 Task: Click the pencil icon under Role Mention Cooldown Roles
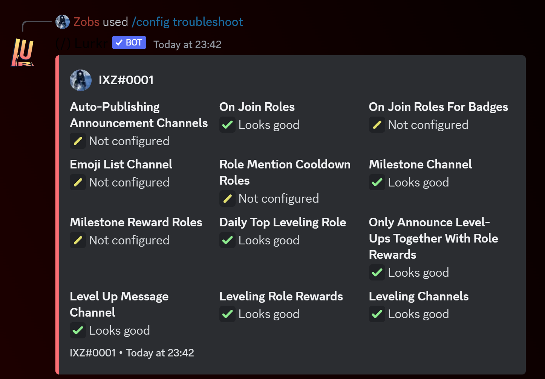click(227, 199)
